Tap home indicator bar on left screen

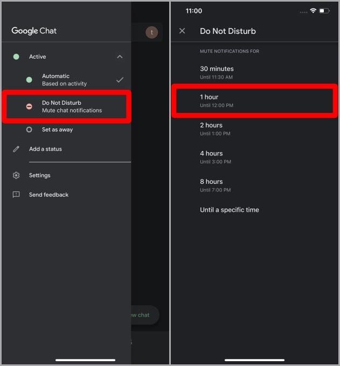point(86,360)
